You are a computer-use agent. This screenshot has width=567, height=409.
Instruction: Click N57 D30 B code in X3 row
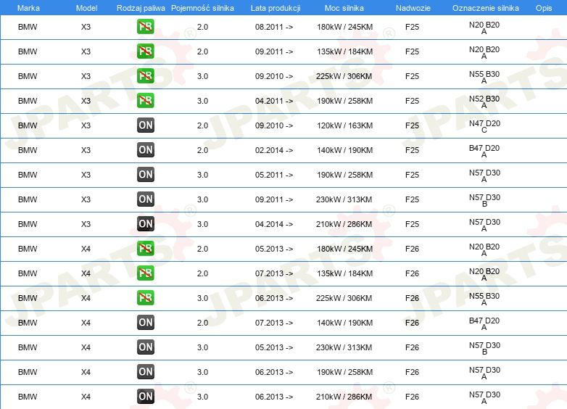click(x=484, y=200)
